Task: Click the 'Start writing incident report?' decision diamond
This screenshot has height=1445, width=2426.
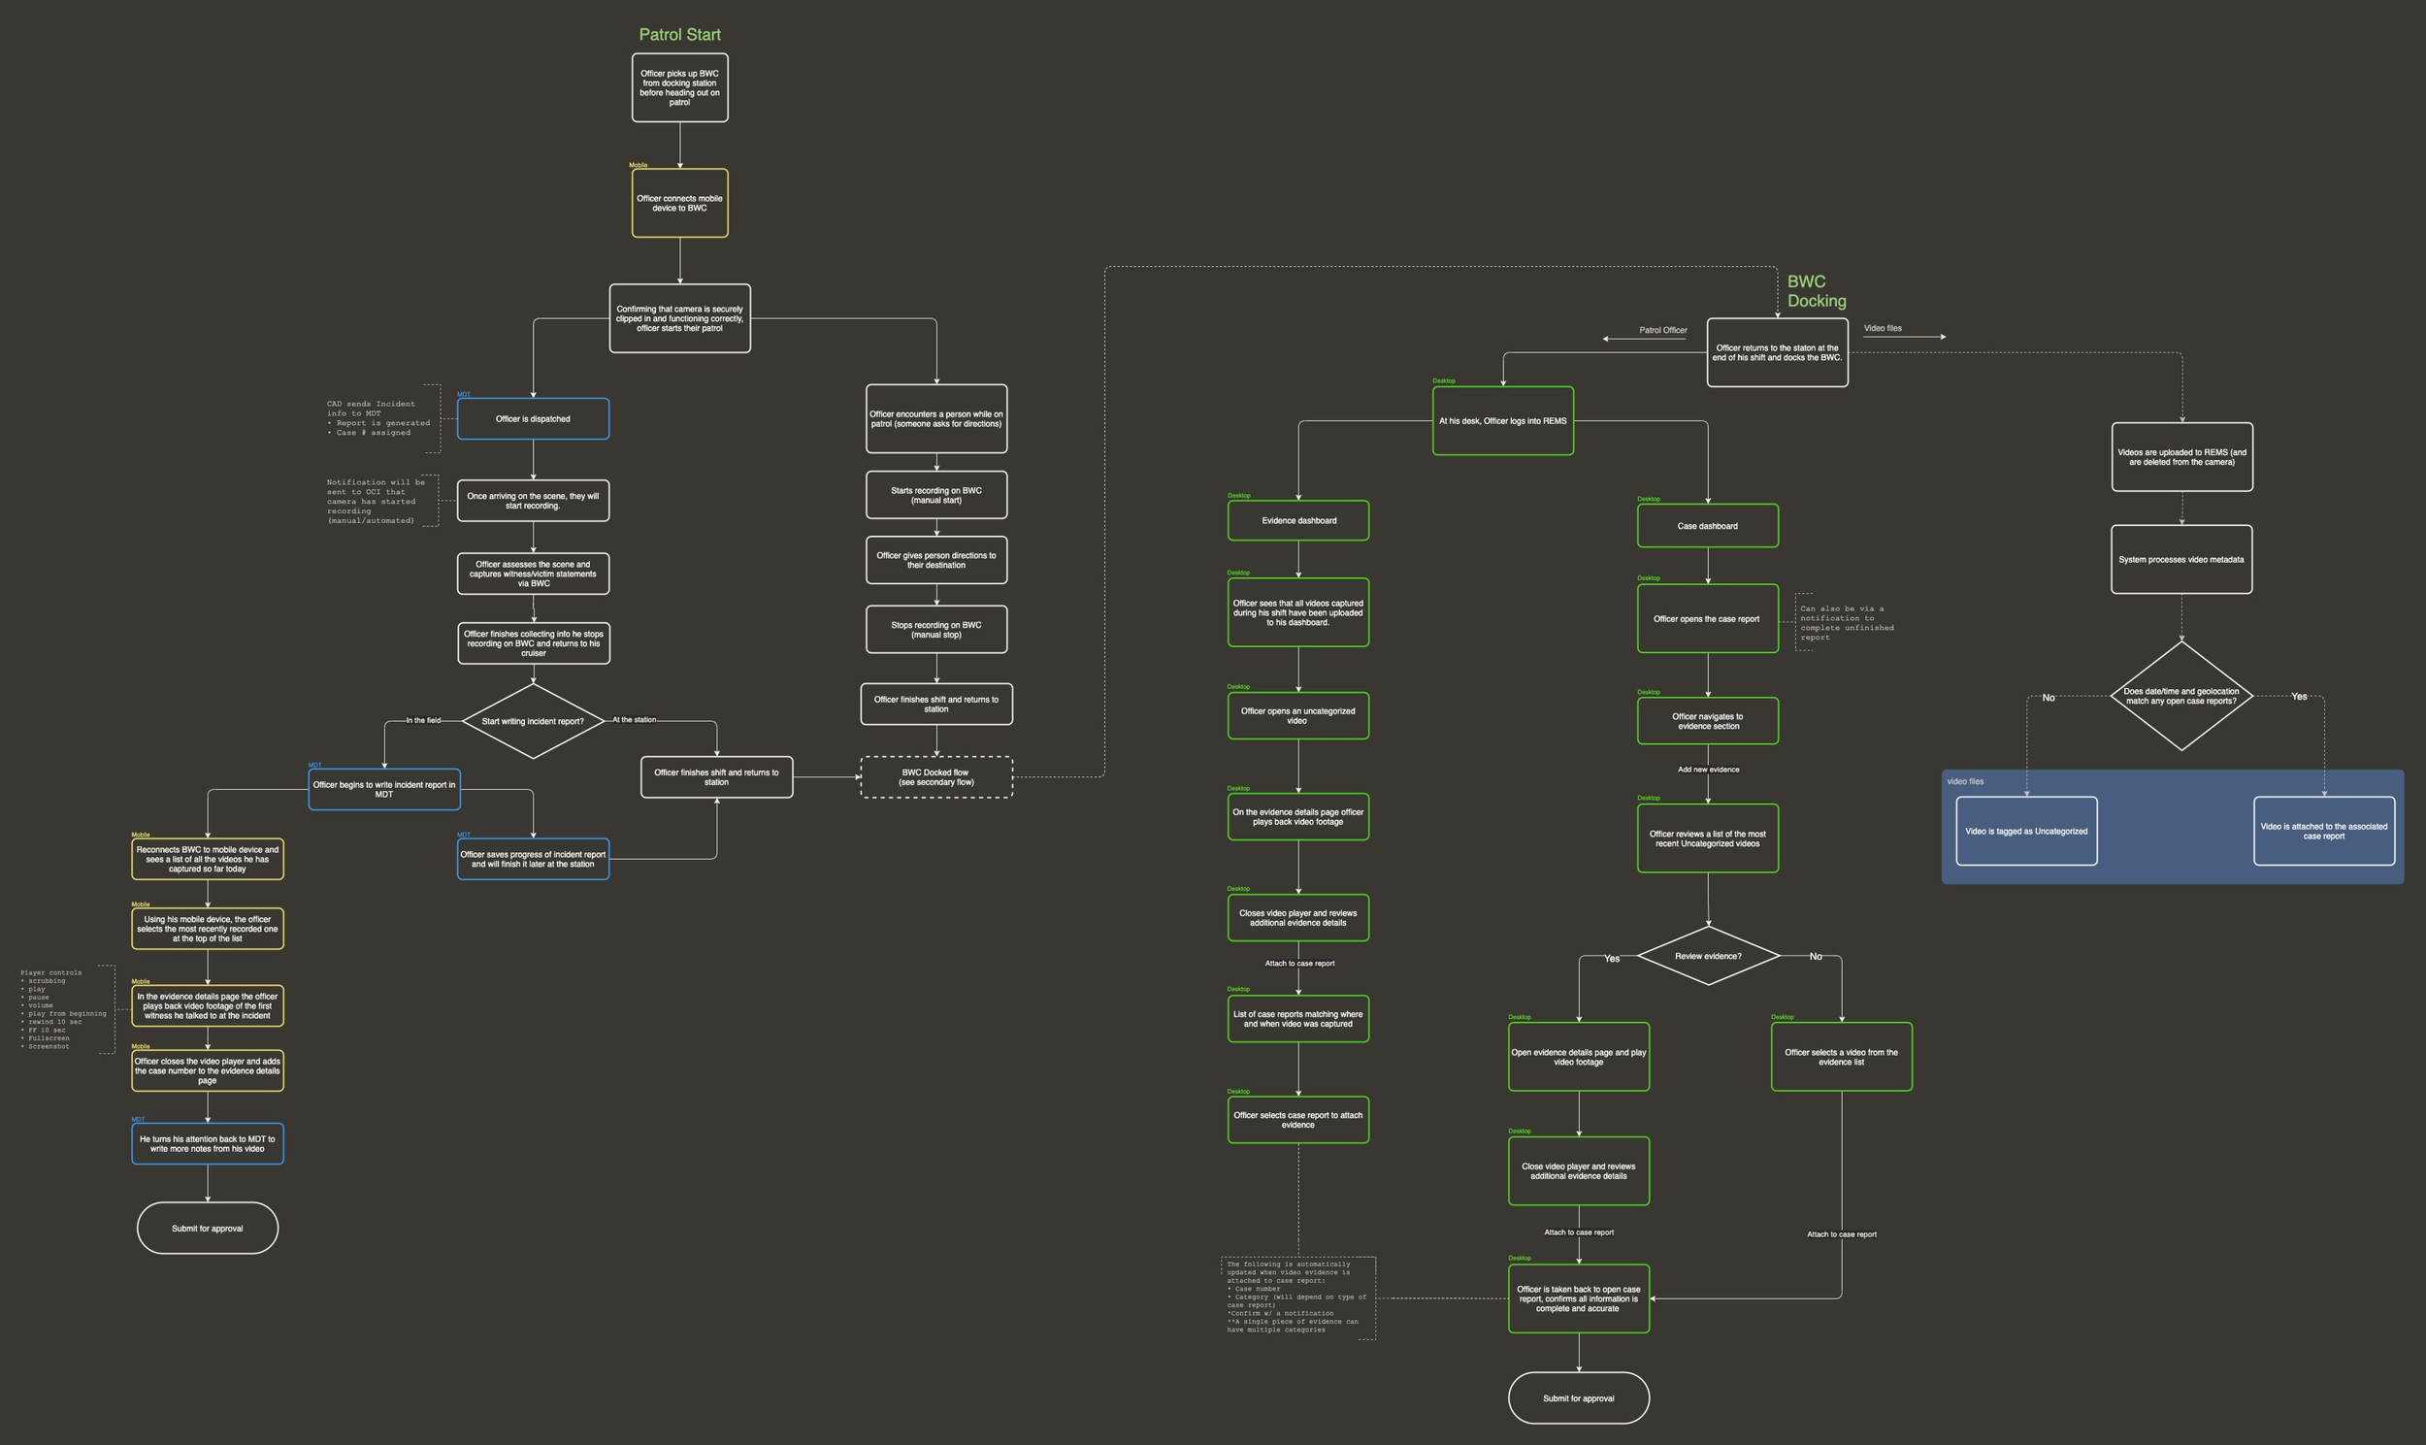Action: point(533,721)
